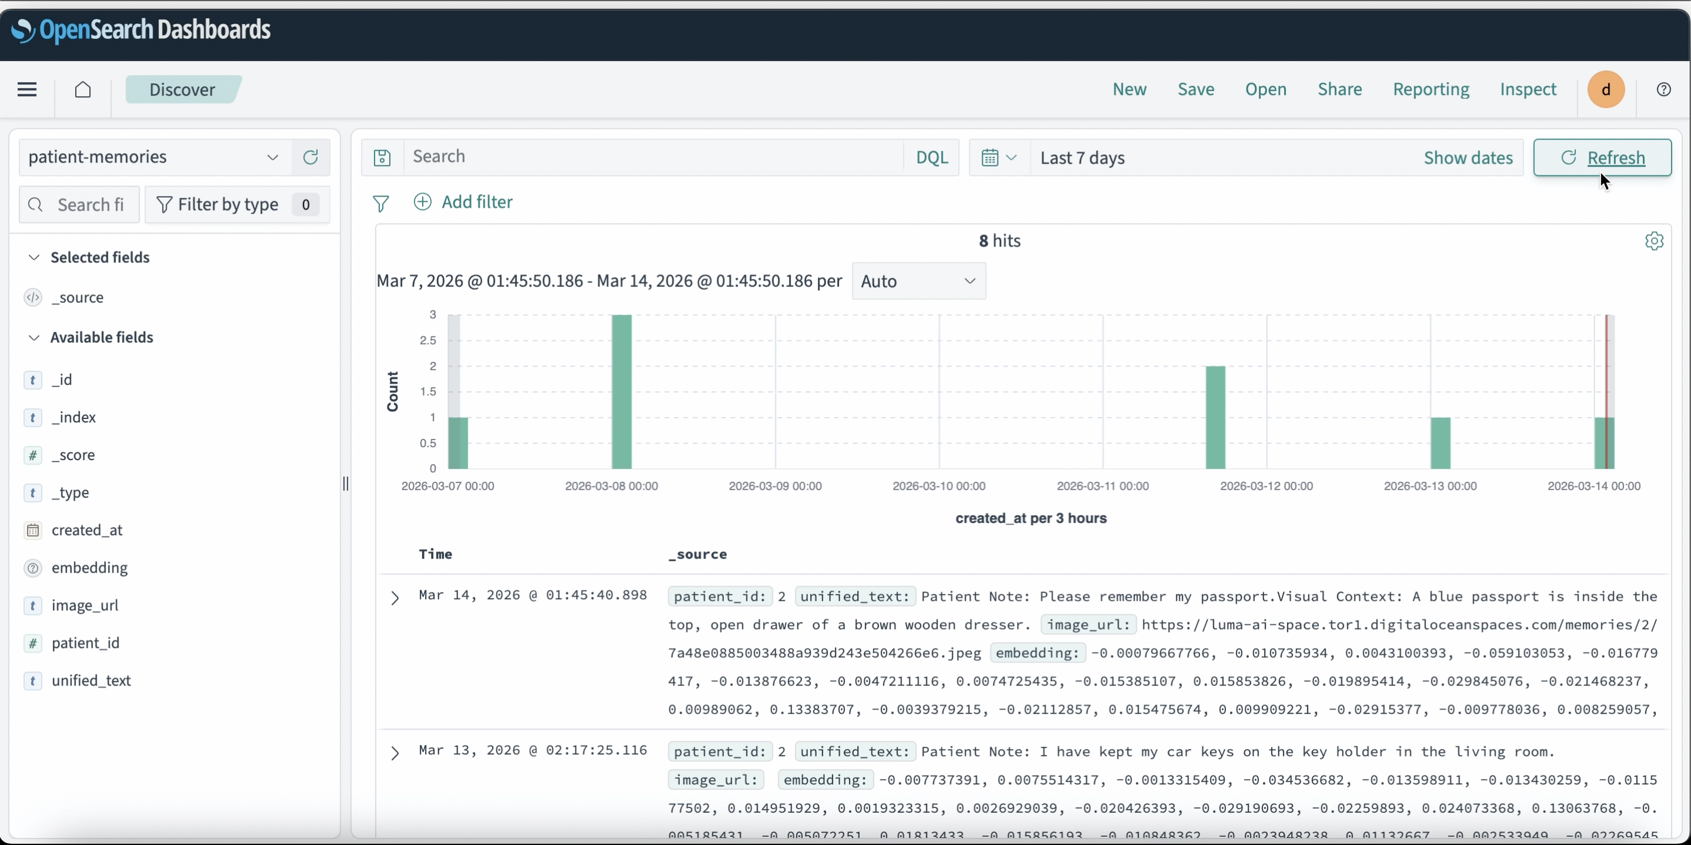This screenshot has width=1691, height=845.
Task: Click Add filter button
Action: click(x=463, y=201)
